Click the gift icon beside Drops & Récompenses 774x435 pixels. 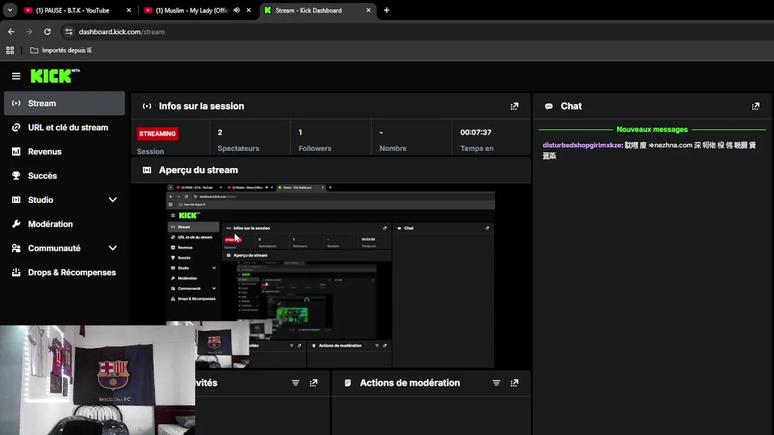[x=16, y=272]
